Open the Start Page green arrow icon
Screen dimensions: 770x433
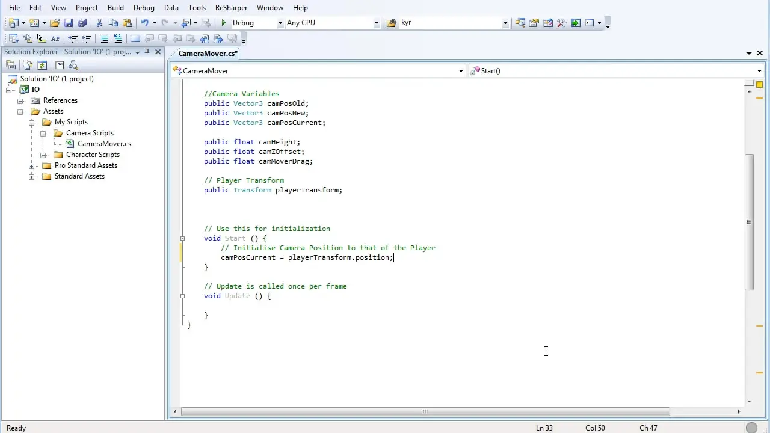576,23
